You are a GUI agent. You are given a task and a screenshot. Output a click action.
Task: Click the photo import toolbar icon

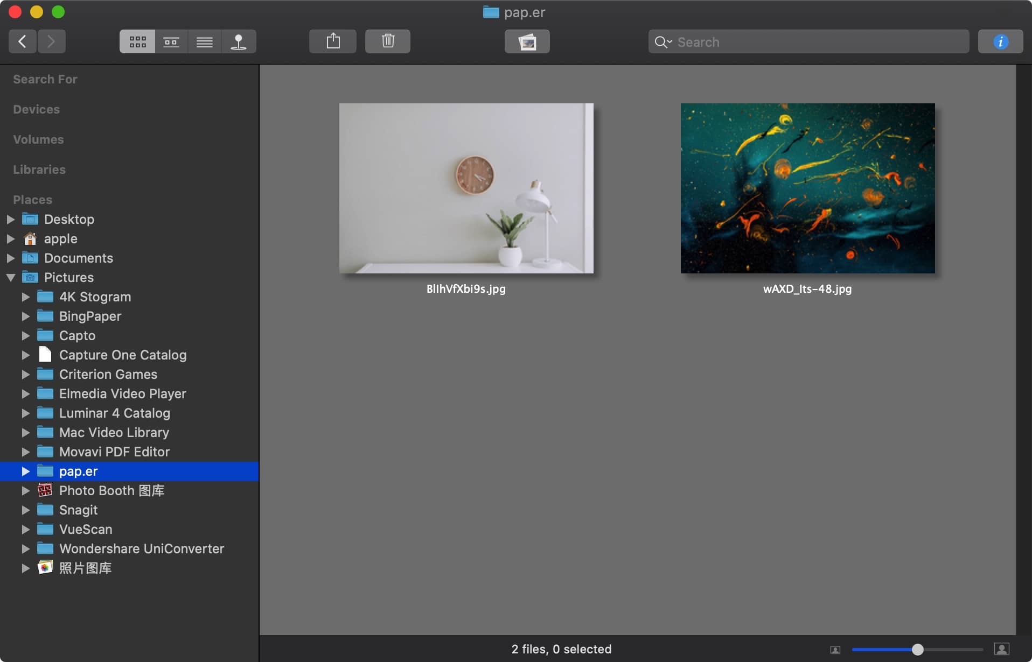(x=527, y=41)
